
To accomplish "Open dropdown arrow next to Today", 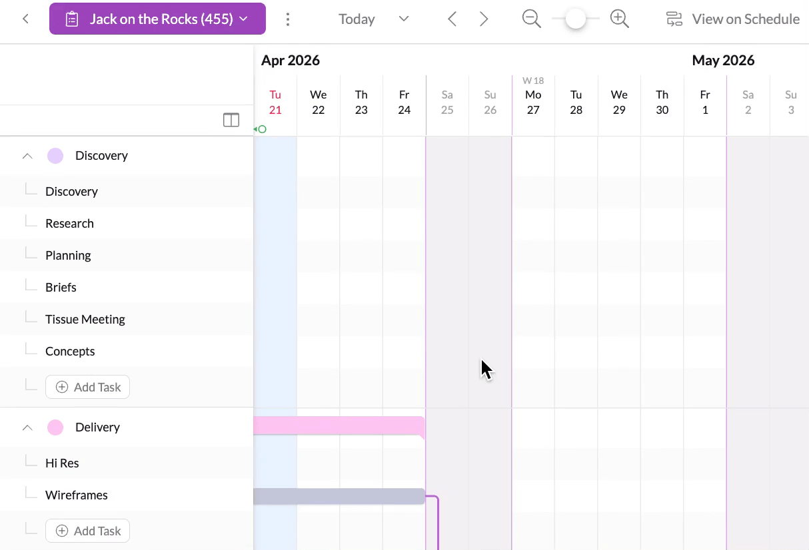I will pos(404,19).
